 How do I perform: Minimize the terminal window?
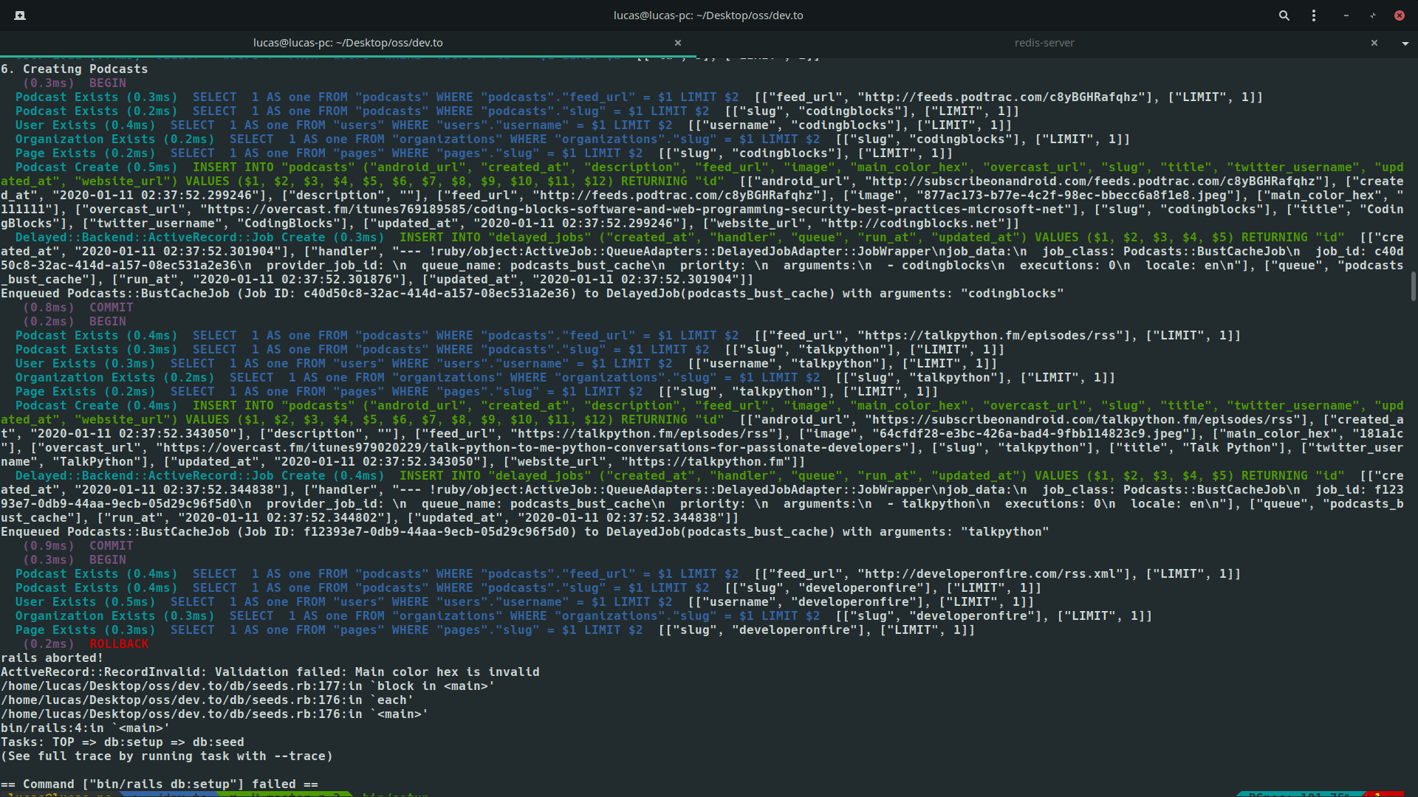(x=1346, y=15)
